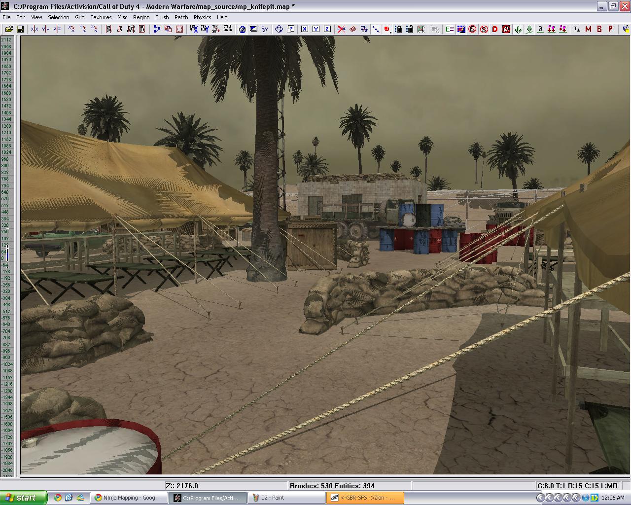The height and width of the screenshot is (505, 631).
Task: Click the crossed-out red clipper icon
Action: click(x=342, y=29)
